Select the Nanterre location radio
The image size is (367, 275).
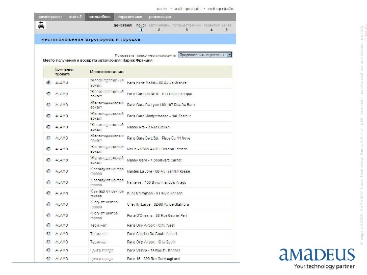point(48,182)
